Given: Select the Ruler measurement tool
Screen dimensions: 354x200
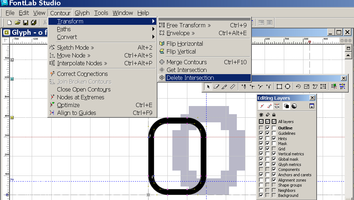Looking at the screenshot, I should tap(232, 87).
